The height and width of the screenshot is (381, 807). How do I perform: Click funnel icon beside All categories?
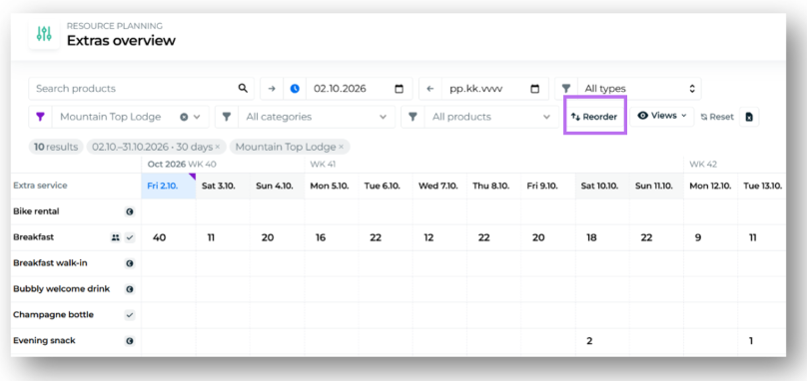point(226,117)
